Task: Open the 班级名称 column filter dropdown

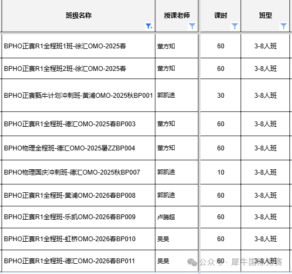Action: point(149,26)
